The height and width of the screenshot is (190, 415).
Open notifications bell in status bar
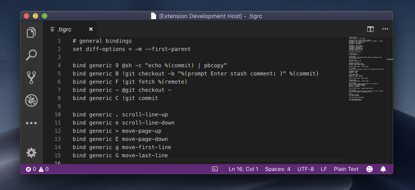tap(383, 169)
